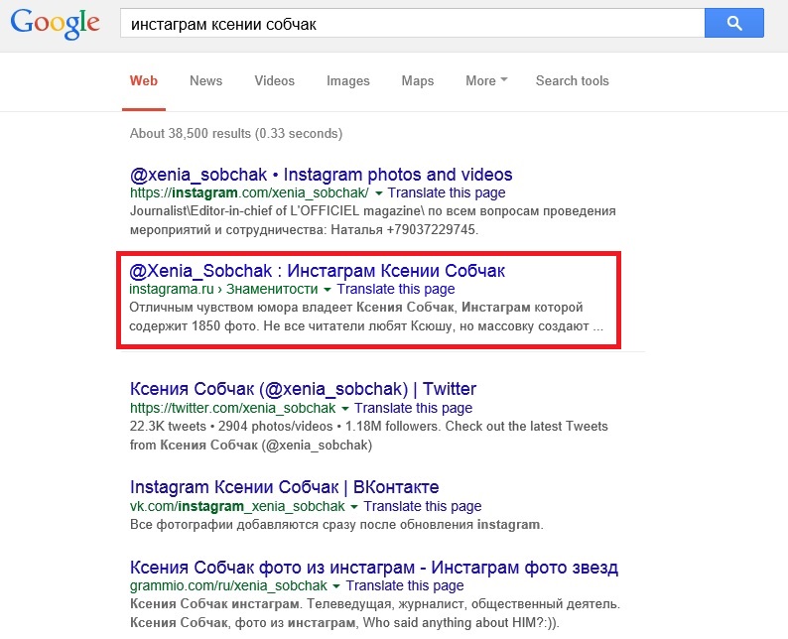This screenshot has height=639, width=788.
Task: Open the Instagram Ксении Собчак ВКонтакте result
Action: click(x=285, y=487)
